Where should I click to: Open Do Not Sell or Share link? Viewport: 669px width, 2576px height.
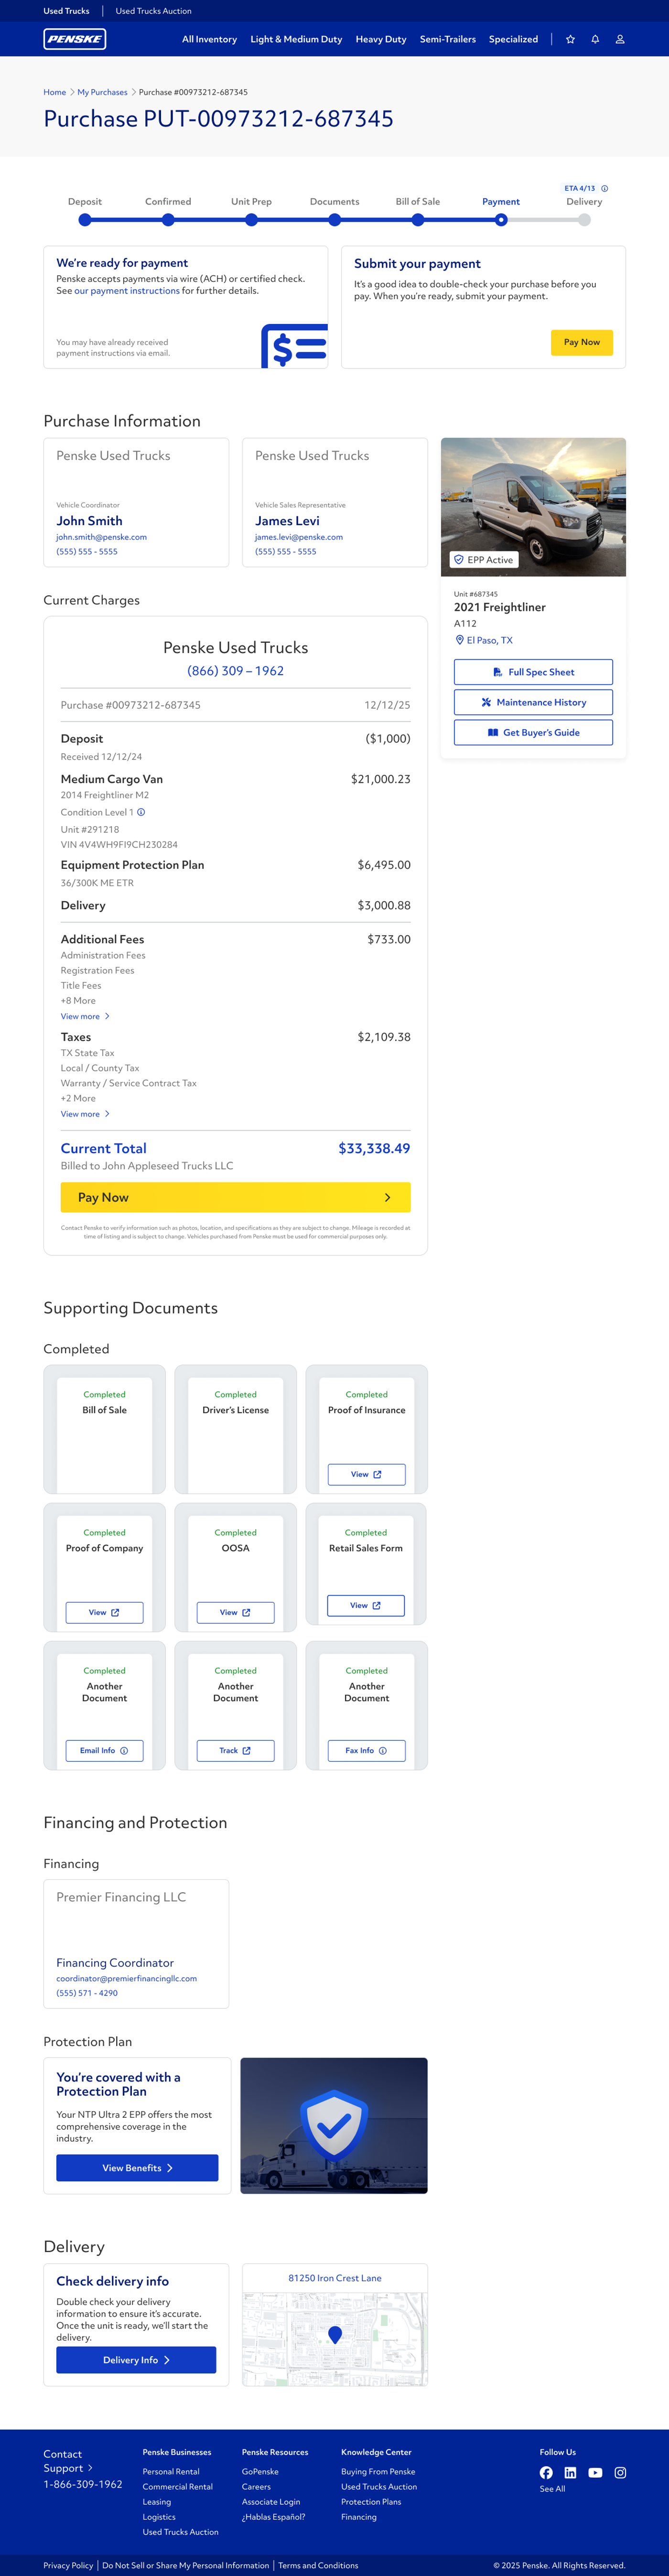185,2565
